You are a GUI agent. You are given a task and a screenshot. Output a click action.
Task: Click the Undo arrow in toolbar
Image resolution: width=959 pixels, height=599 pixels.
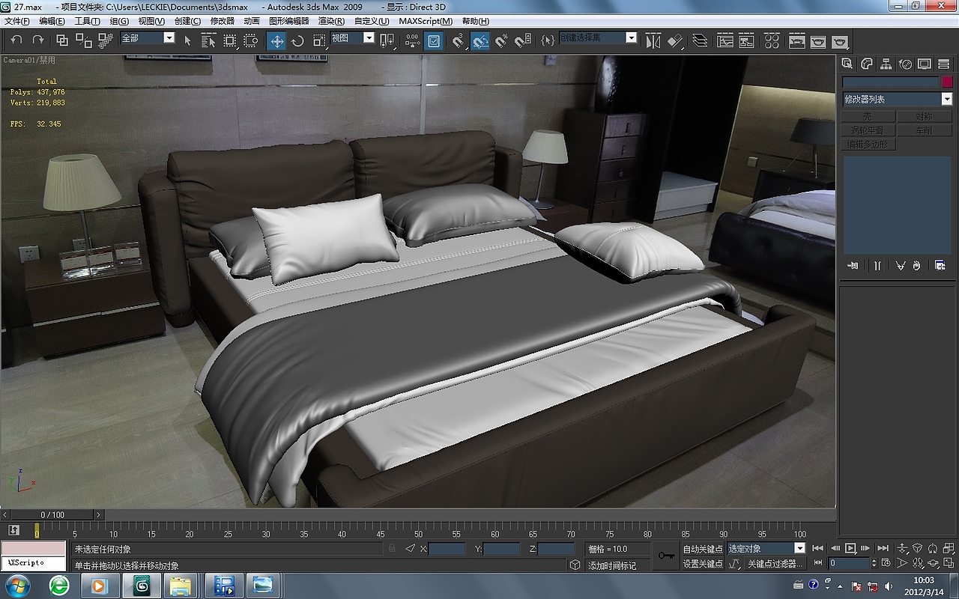(x=16, y=40)
